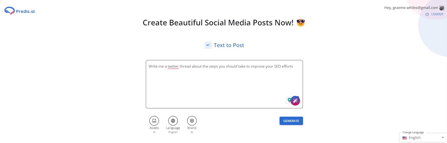
Task: Select the Text to Post label
Action: tap(229, 45)
